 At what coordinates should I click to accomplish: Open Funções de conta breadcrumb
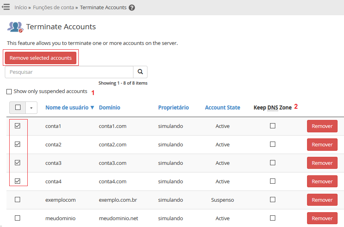53,8
